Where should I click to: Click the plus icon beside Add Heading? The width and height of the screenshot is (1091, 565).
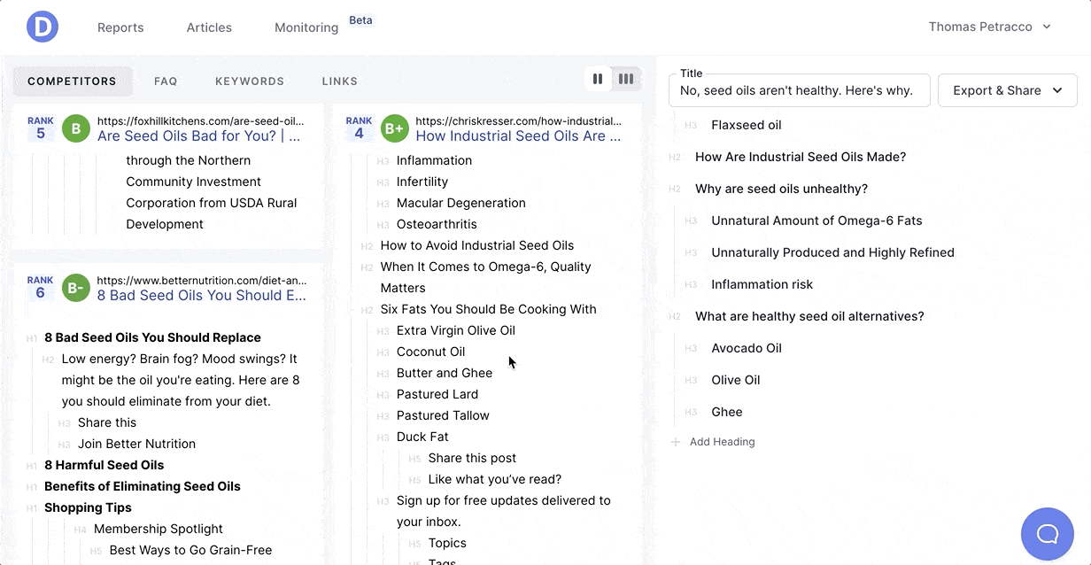pyautogui.click(x=676, y=442)
